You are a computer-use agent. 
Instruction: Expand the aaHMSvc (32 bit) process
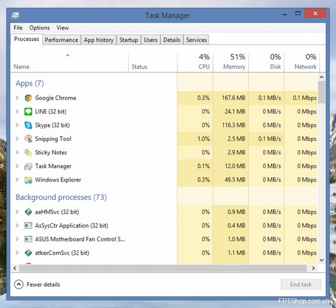click(17, 212)
